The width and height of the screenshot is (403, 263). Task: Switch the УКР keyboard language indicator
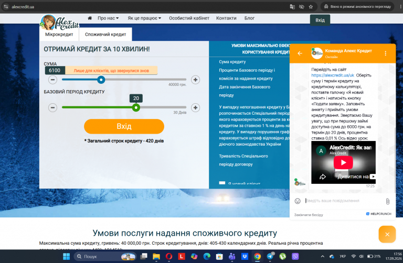[343, 256]
